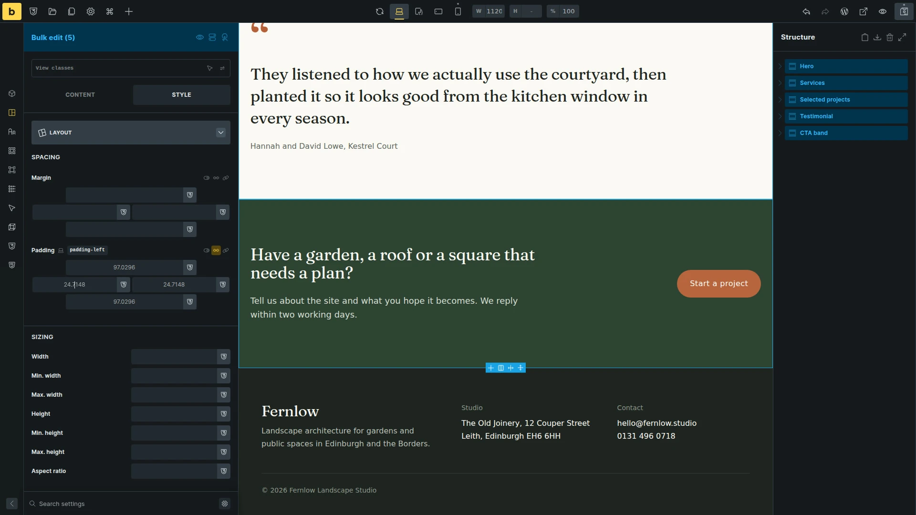Image resolution: width=916 pixels, height=515 pixels.
Task: Switch to the STYLE tab
Action: [x=181, y=95]
